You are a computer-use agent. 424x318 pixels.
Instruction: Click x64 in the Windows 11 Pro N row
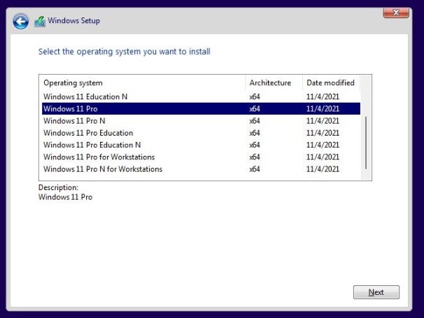pyautogui.click(x=255, y=121)
